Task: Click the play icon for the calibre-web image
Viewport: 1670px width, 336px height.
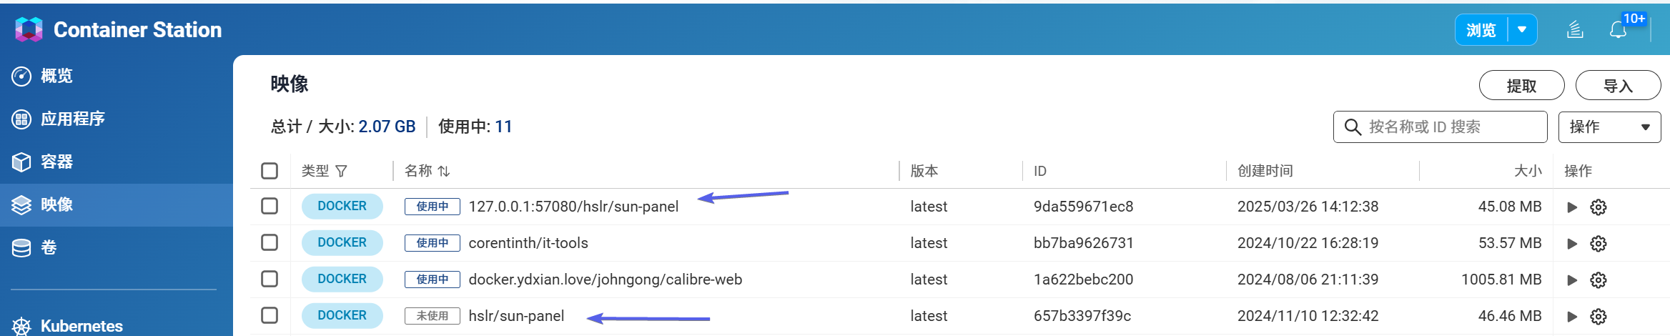Action: (1572, 280)
